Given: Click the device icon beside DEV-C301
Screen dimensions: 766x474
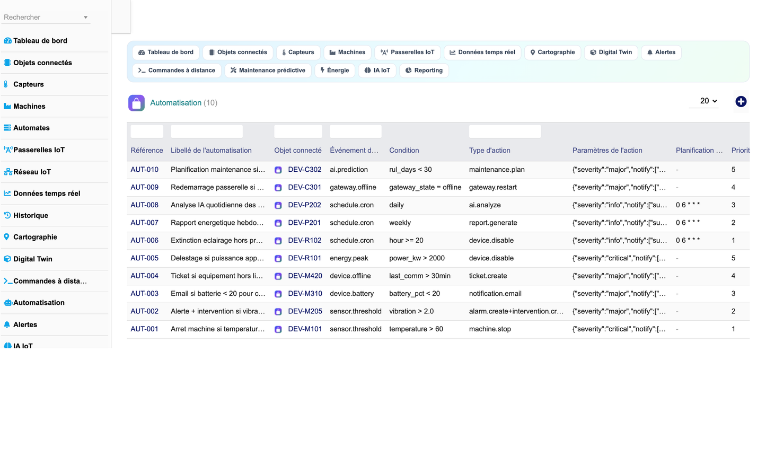Looking at the screenshot, I should (x=278, y=188).
